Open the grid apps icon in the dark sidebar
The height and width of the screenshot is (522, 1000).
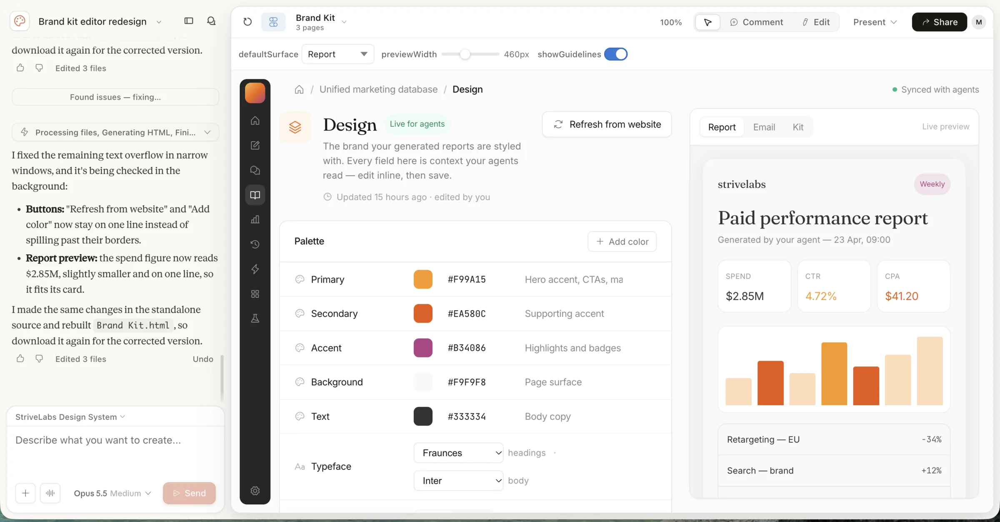click(255, 294)
